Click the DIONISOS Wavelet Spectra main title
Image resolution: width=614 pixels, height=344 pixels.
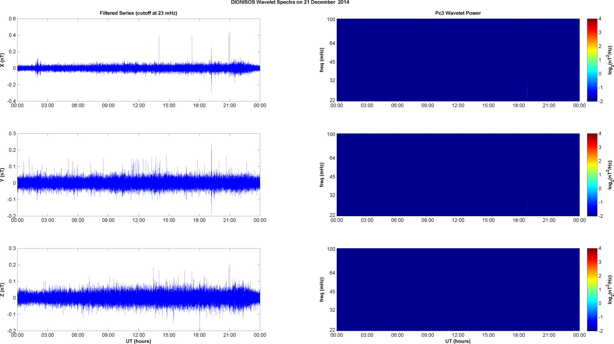pyautogui.click(x=290, y=2)
